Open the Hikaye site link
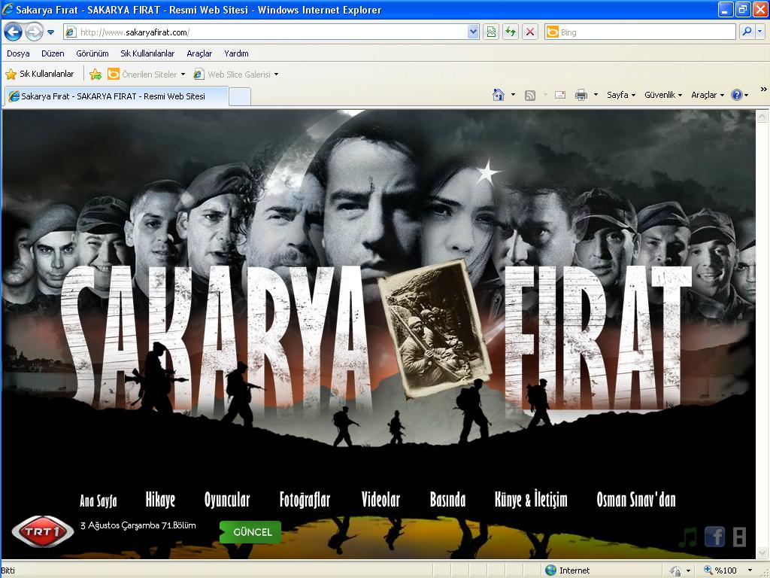This screenshot has height=578, width=770. tap(160, 500)
